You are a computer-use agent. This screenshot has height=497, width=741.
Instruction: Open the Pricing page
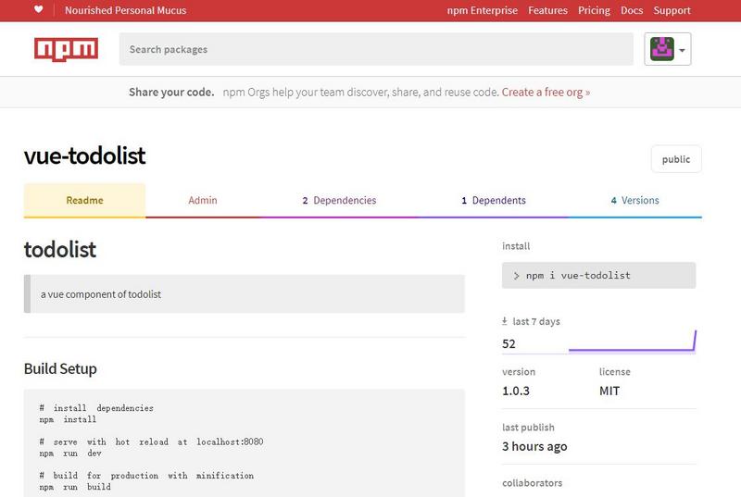coord(594,10)
